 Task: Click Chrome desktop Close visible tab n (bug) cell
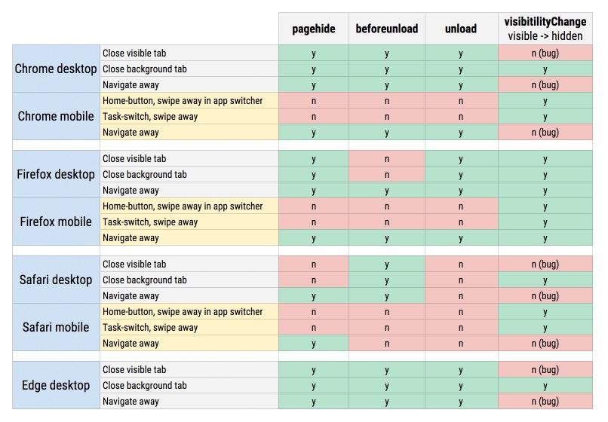tap(545, 53)
